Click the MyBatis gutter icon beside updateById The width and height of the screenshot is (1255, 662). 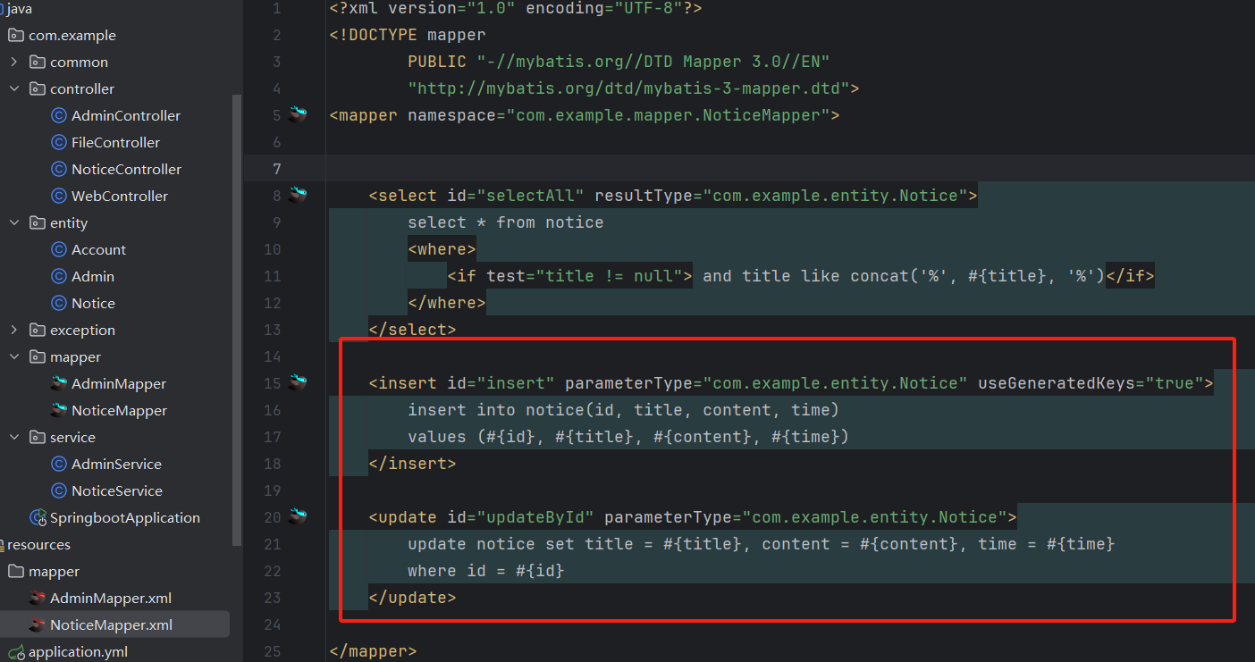[298, 517]
